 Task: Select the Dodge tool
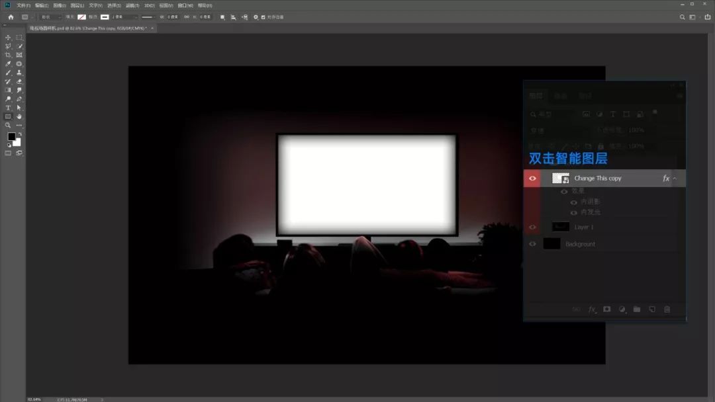pos(8,99)
